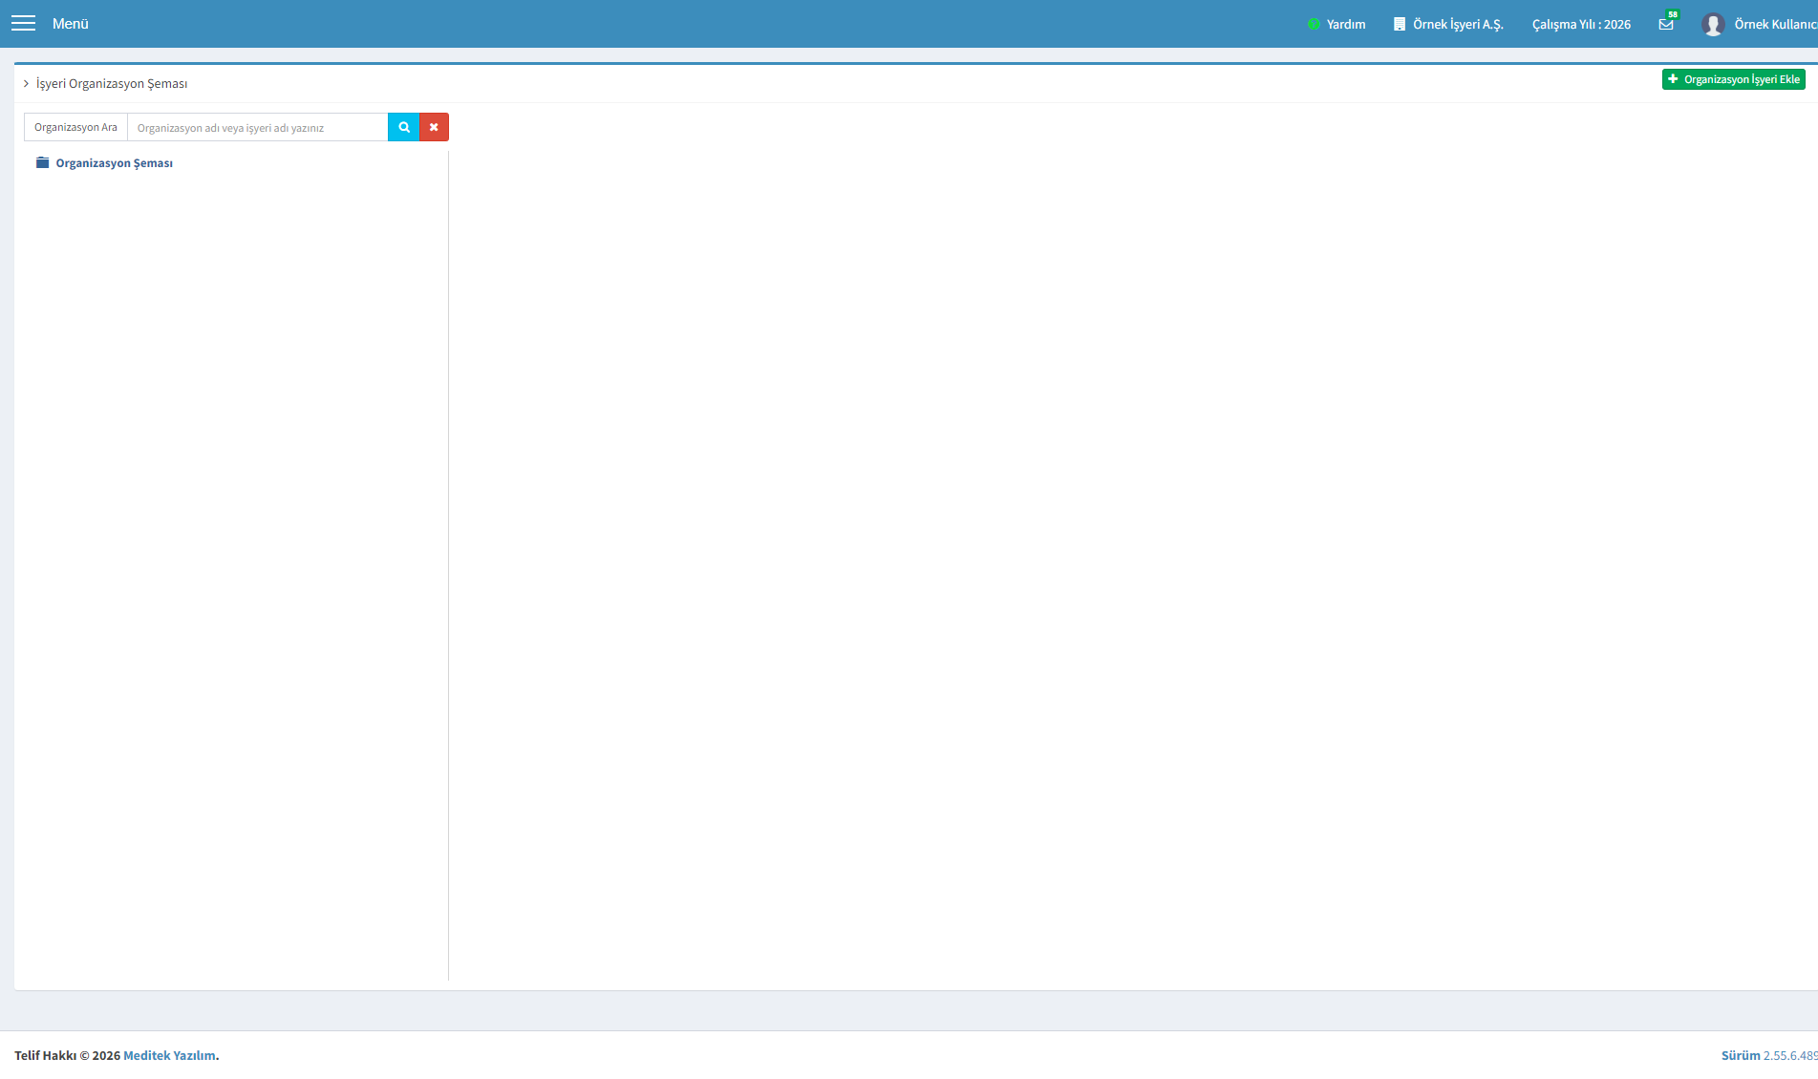
Task: Click the Menü label in the header
Action: click(x=70, y=24)
